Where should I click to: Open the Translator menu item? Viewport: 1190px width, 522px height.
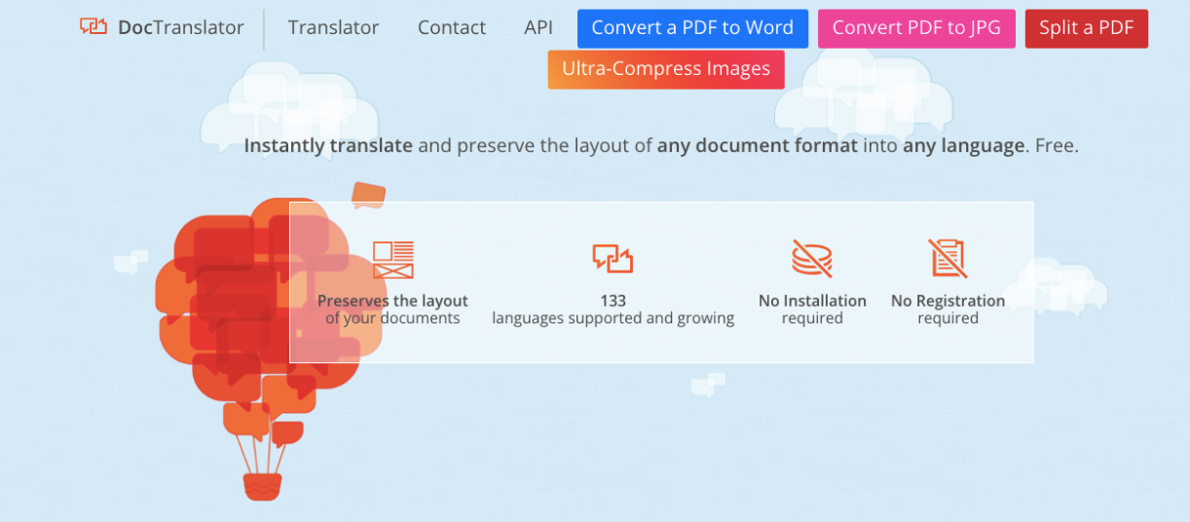tap(333, 27)
